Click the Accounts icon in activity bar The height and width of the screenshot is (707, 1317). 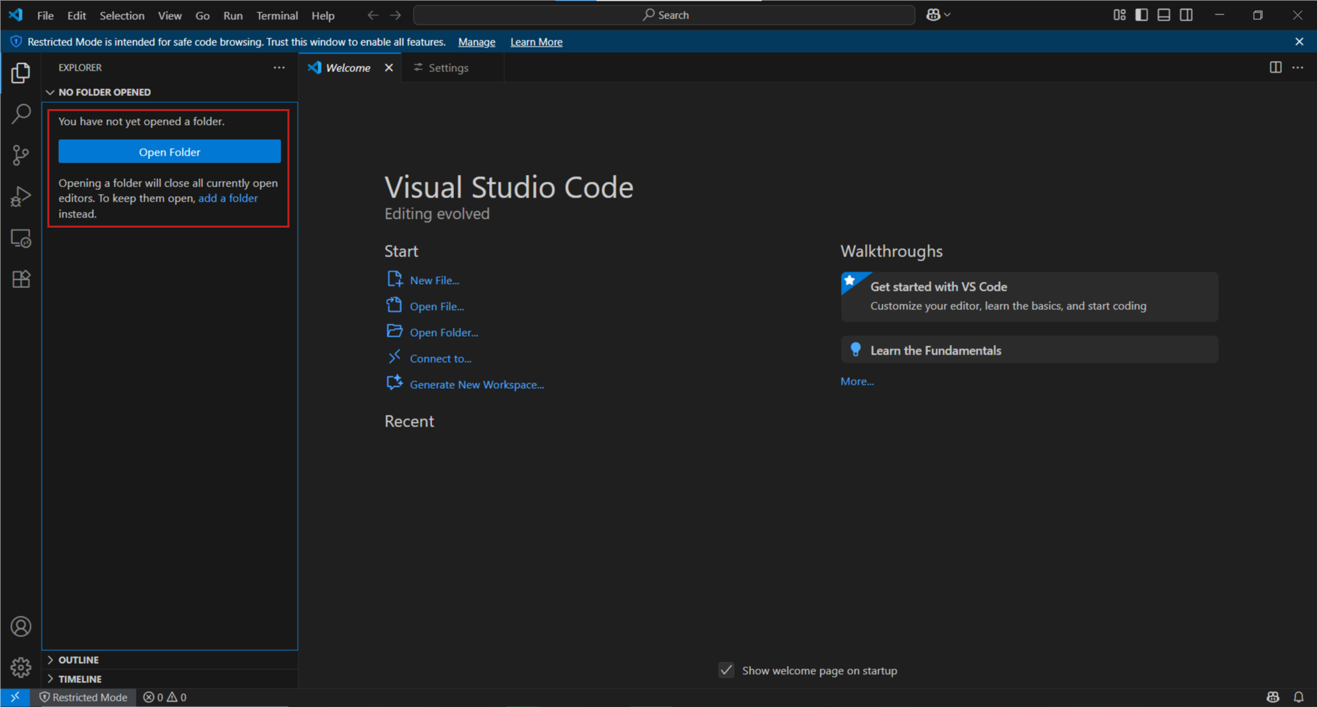pos(21,626)
